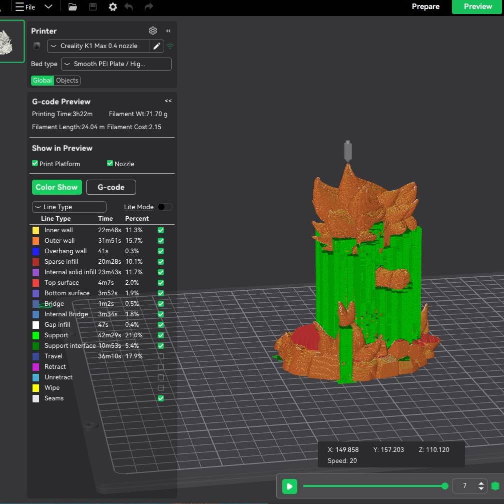Click the save icon in the toolbar
The height and width of the screenshot is (504, 504).
pos(93,7)
